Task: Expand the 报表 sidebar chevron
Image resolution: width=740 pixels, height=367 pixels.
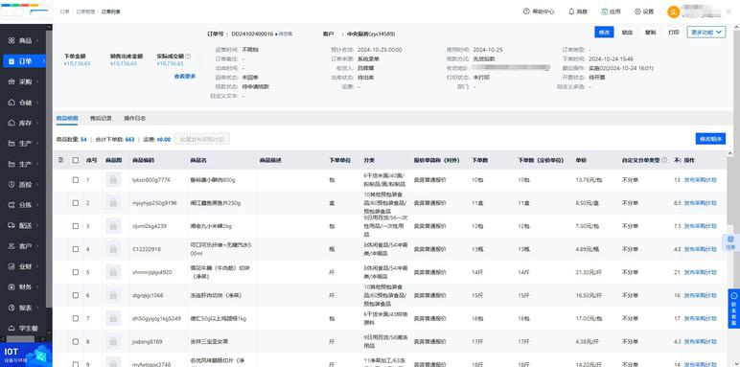Action: 36,308
